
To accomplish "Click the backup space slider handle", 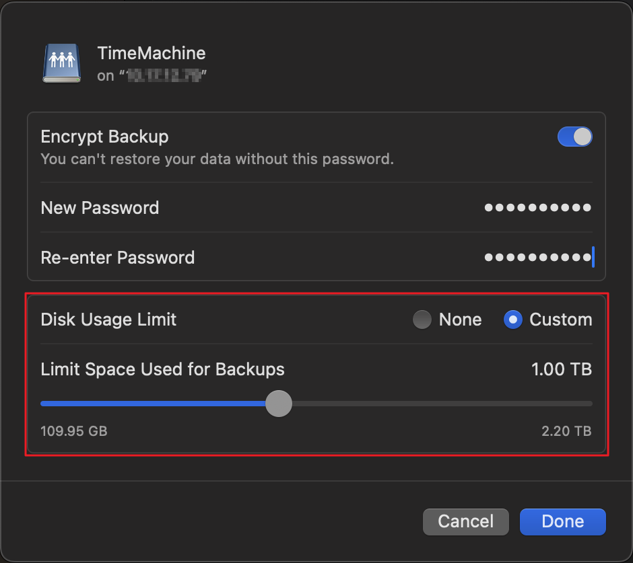I will pos(278,404).
